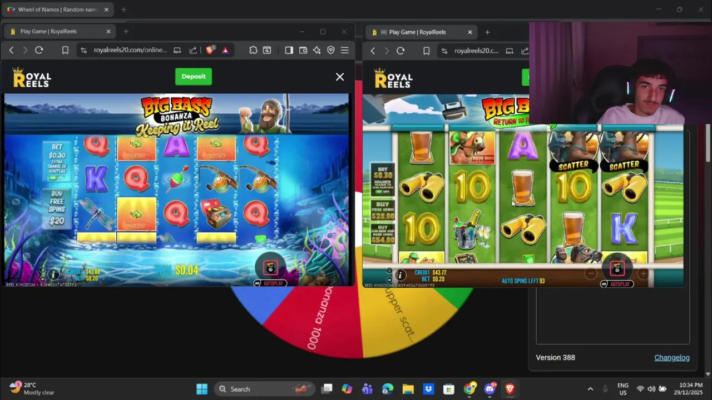
Task: Open install app icon in left address bar
Action: pyautogui.click(x=177, y=50)
